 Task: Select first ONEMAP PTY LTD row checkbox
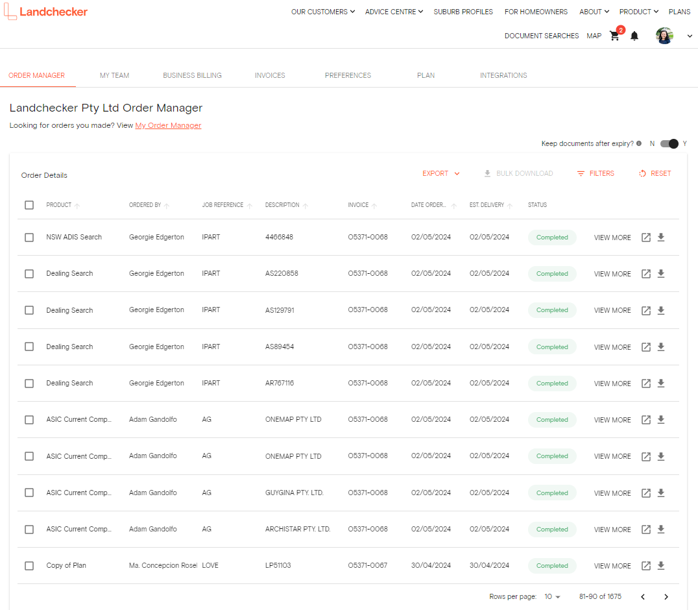click(29, 420)
